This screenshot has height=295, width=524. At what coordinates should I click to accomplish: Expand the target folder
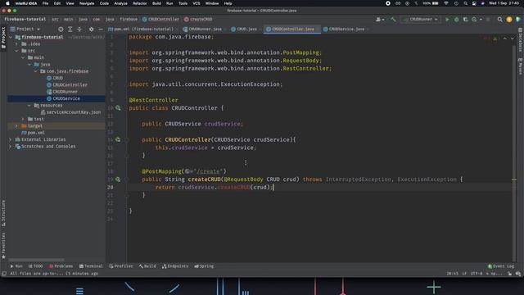tap(16, 125)
